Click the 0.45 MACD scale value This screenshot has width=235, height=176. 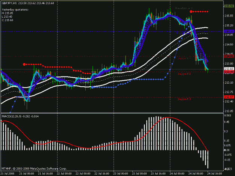227,122
